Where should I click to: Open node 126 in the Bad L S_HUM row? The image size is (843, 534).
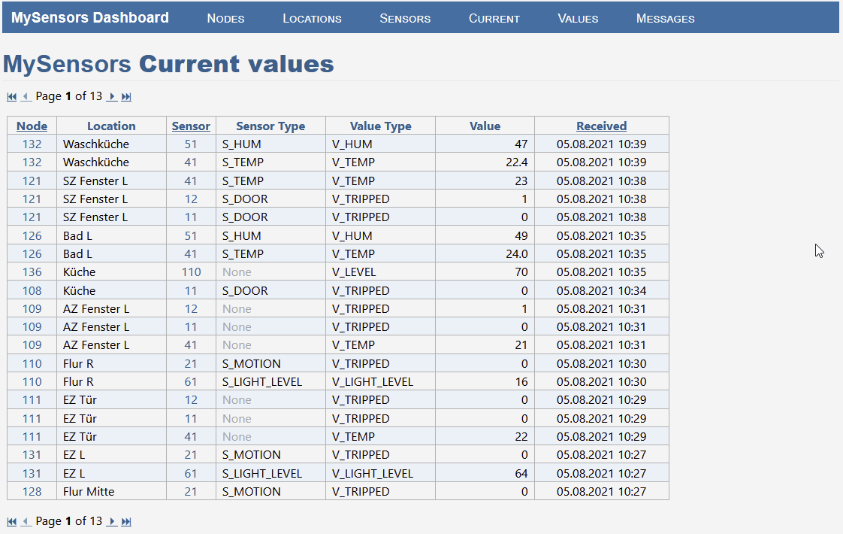pos(32,235)
